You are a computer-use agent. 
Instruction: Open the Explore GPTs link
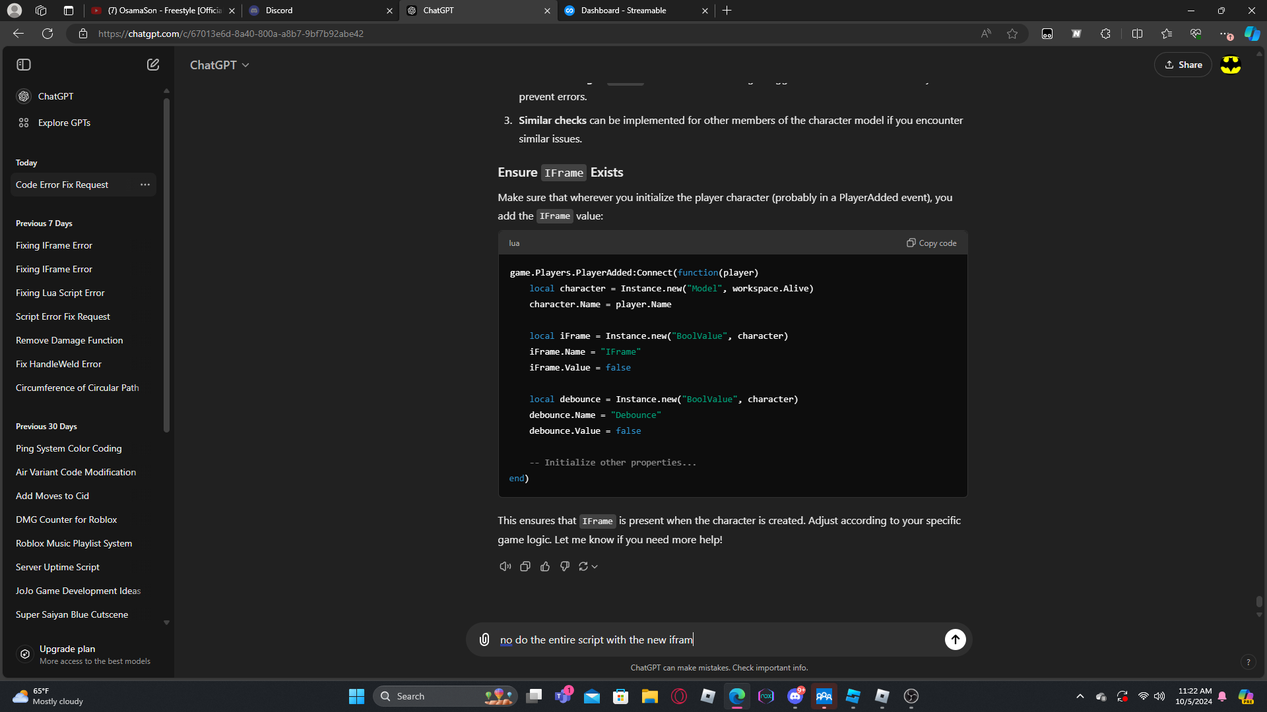pyautogui.click(x=64, y=123)
